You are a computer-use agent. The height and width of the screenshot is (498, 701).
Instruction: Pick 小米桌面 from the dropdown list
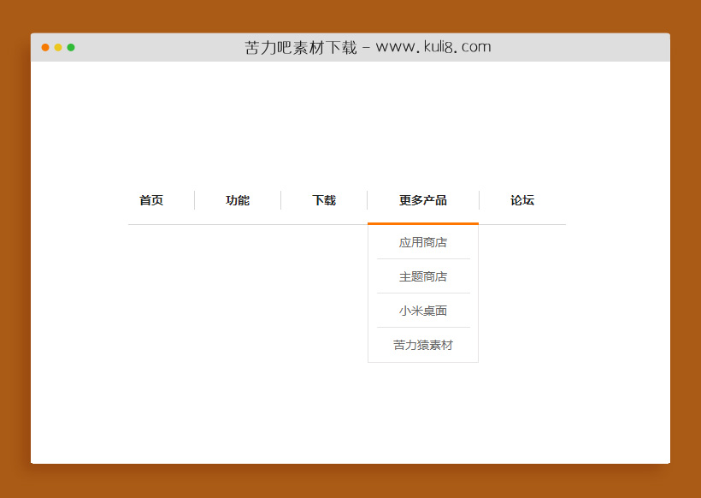pos(422,311)
